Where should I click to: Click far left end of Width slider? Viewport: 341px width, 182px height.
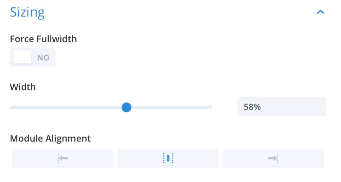point(11,107)
